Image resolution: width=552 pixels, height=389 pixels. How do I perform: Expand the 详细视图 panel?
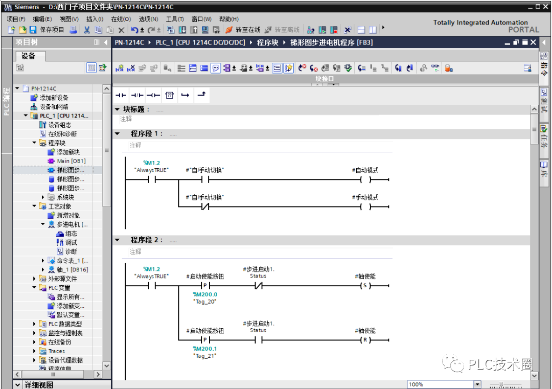click(17, 385)
